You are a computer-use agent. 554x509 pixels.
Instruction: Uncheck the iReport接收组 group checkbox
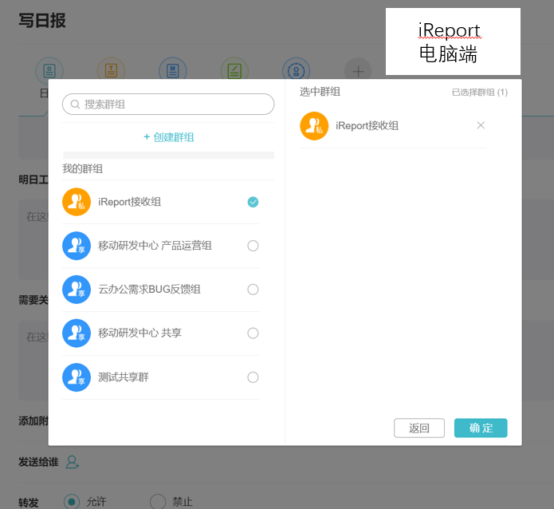253,202
